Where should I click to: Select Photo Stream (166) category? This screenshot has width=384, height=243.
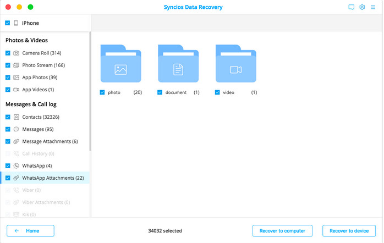(45, 65)
